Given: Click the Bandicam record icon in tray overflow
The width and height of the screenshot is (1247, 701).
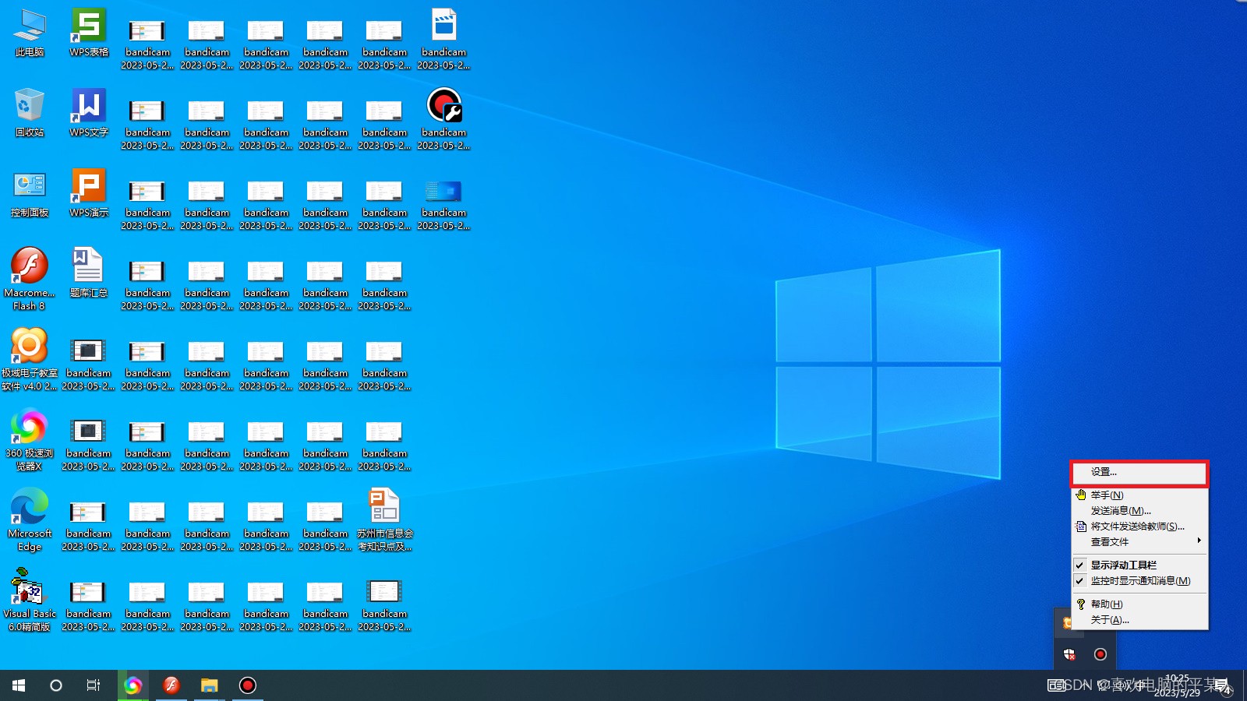Looking at the screenshot, I should (1100, 654).
